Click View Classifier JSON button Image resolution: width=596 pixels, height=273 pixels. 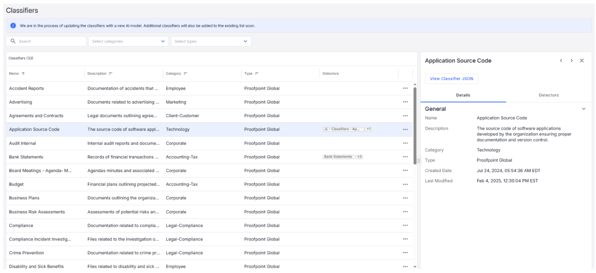pyautogui.click(x=451, y=79)
